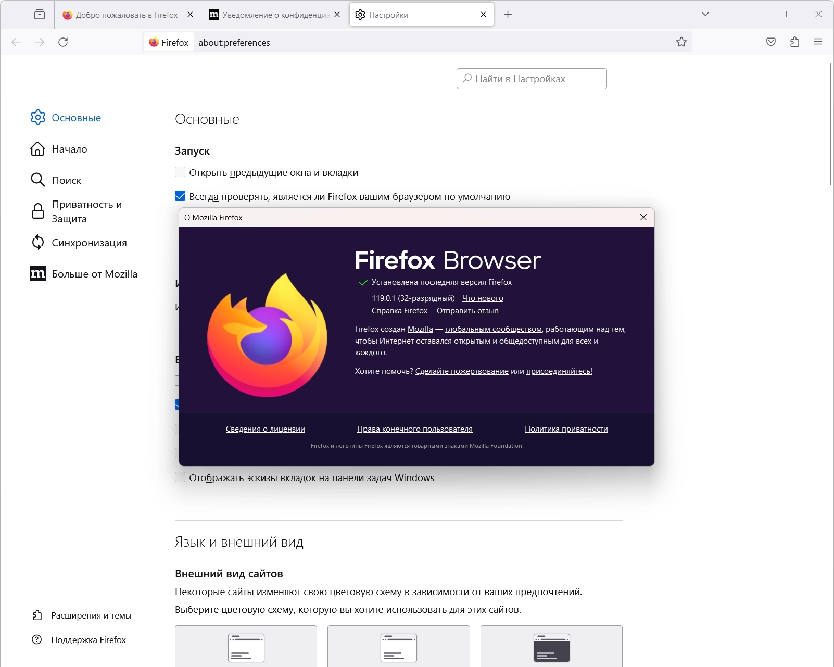Open Права конечного пользователя link

[415, 429]
